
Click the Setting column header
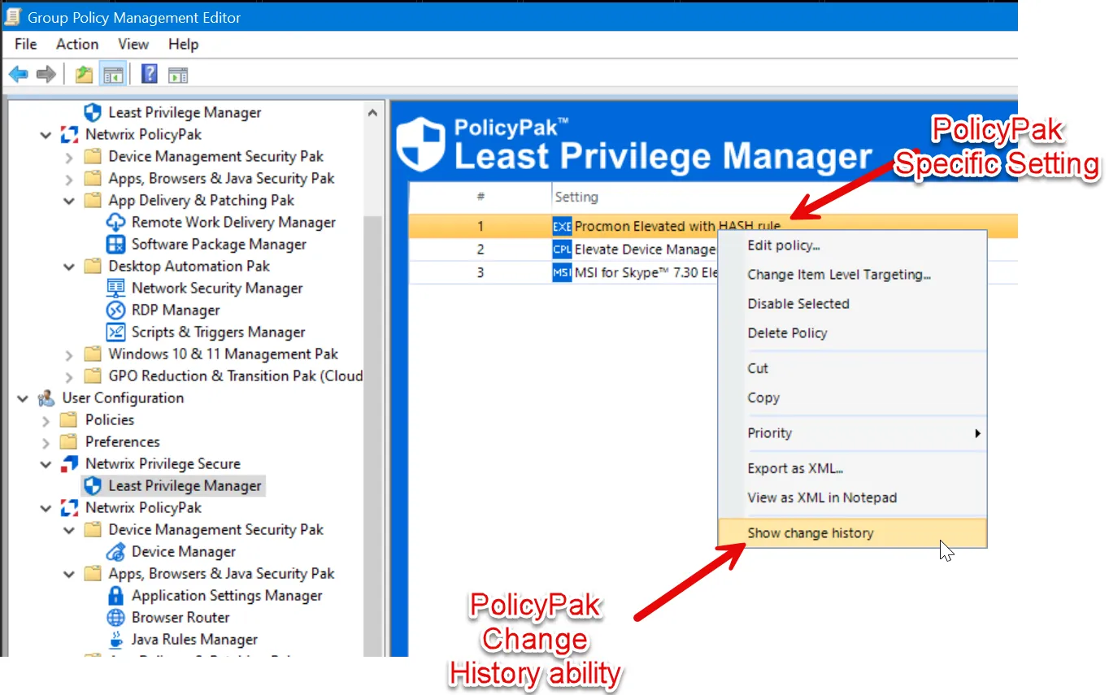tap(576, 197)
